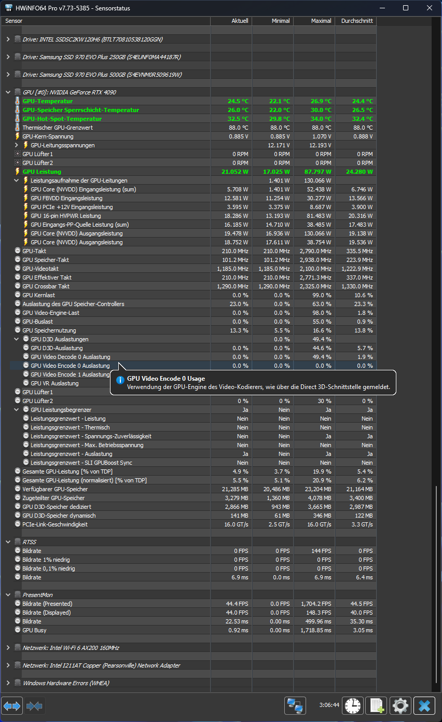442x722 pixels.
Task: Click the Maximal column header
Action: [314, 21]
